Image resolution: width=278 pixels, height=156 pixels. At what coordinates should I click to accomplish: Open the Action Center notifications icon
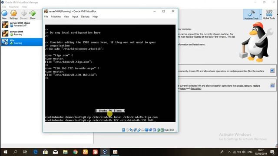(272, 152)
